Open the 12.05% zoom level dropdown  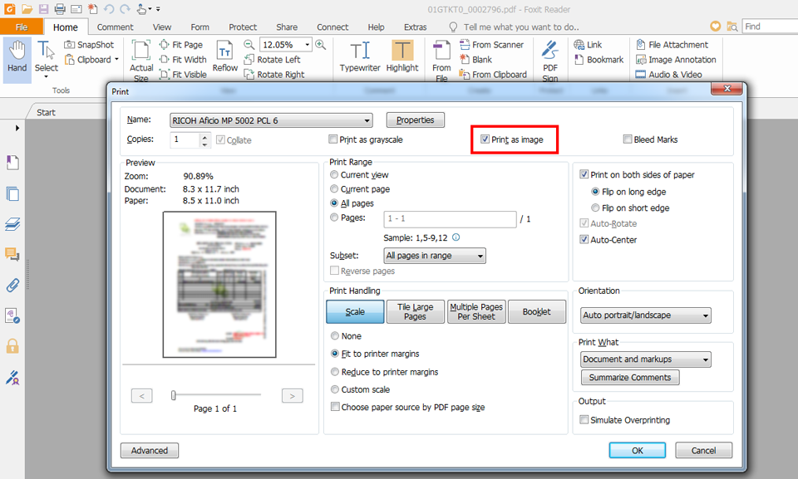click(x=307, y=45)
